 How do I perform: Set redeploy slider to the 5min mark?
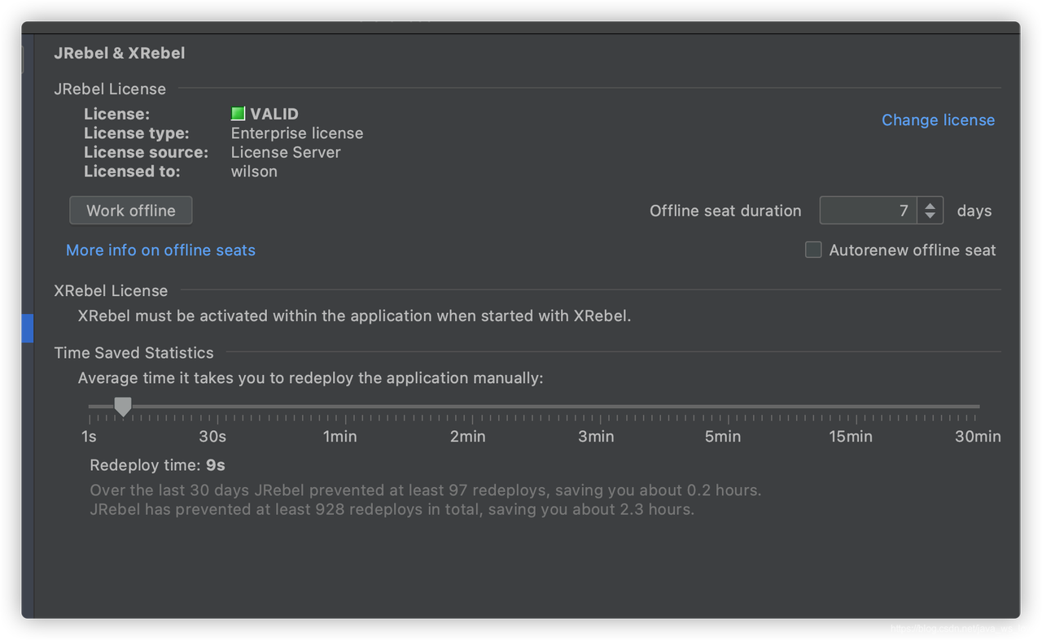(x=723, y=407)
